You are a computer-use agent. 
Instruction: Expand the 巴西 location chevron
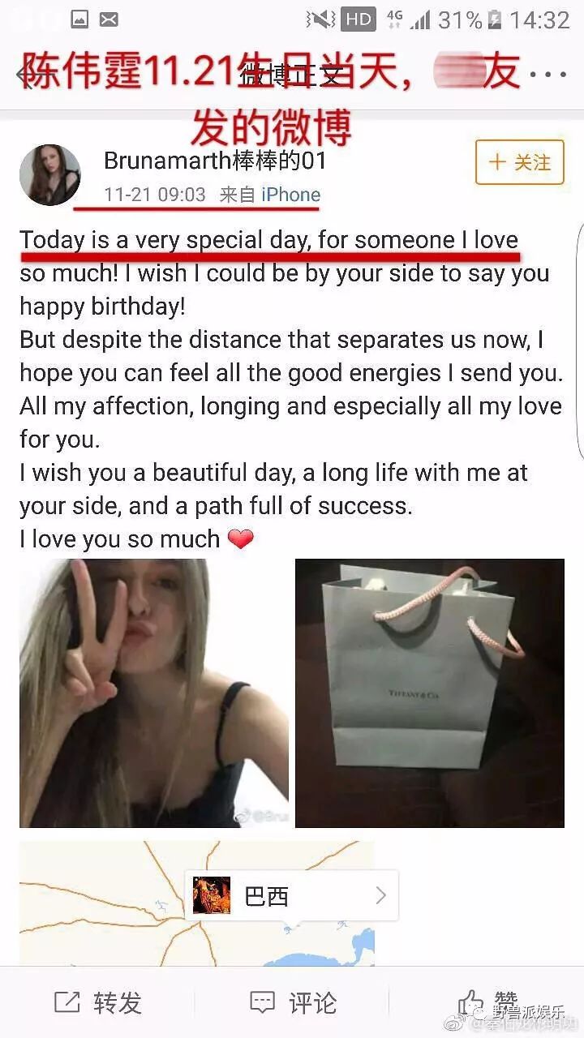coord(380,896)
